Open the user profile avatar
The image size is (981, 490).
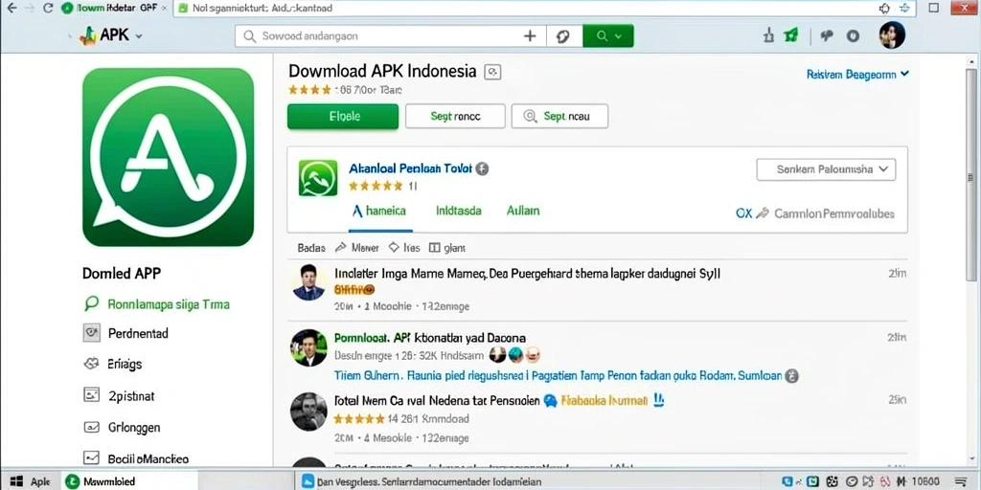[x=892, y=35]
